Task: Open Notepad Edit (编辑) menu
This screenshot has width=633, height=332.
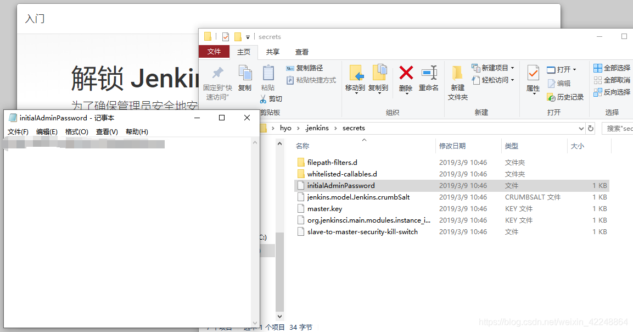Action: pos(47,132)
